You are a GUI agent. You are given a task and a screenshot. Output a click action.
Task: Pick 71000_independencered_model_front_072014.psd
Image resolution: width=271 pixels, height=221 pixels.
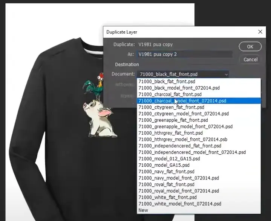(x=199, y=152)
